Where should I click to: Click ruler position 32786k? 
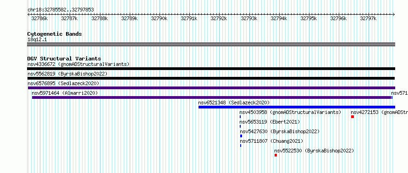(39, 19)
